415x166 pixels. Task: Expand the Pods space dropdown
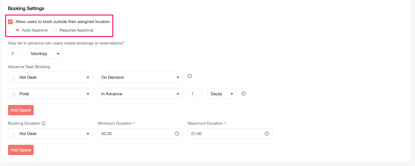click(x=50, y=94)
